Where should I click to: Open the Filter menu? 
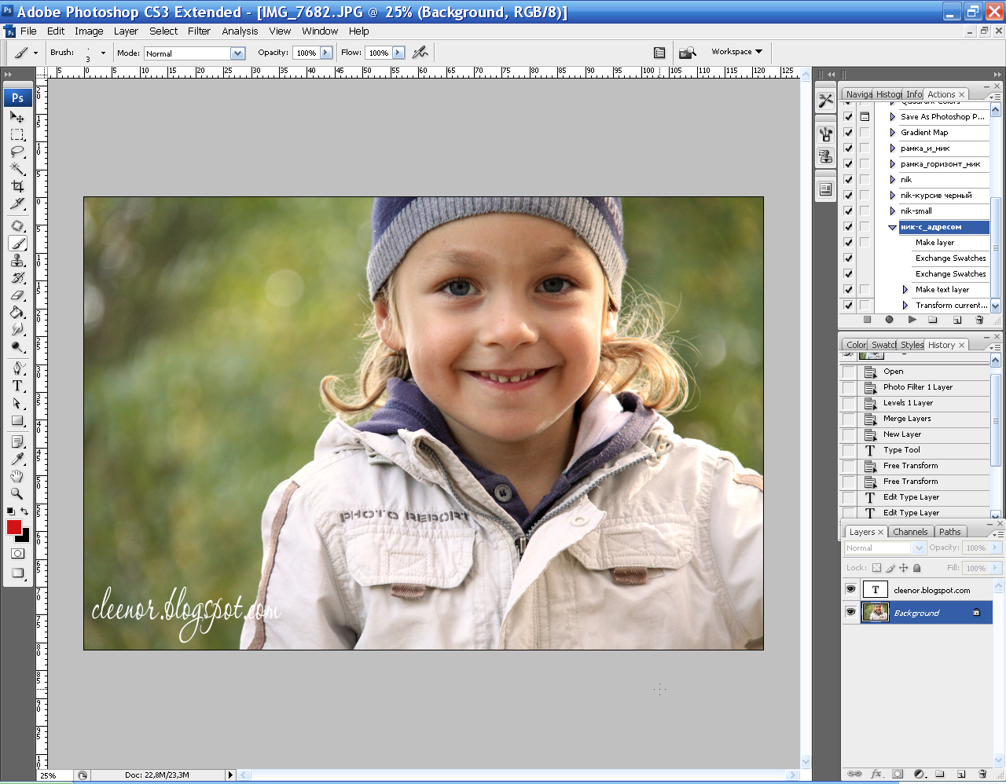pyautogui.click(x=199, y=31)
